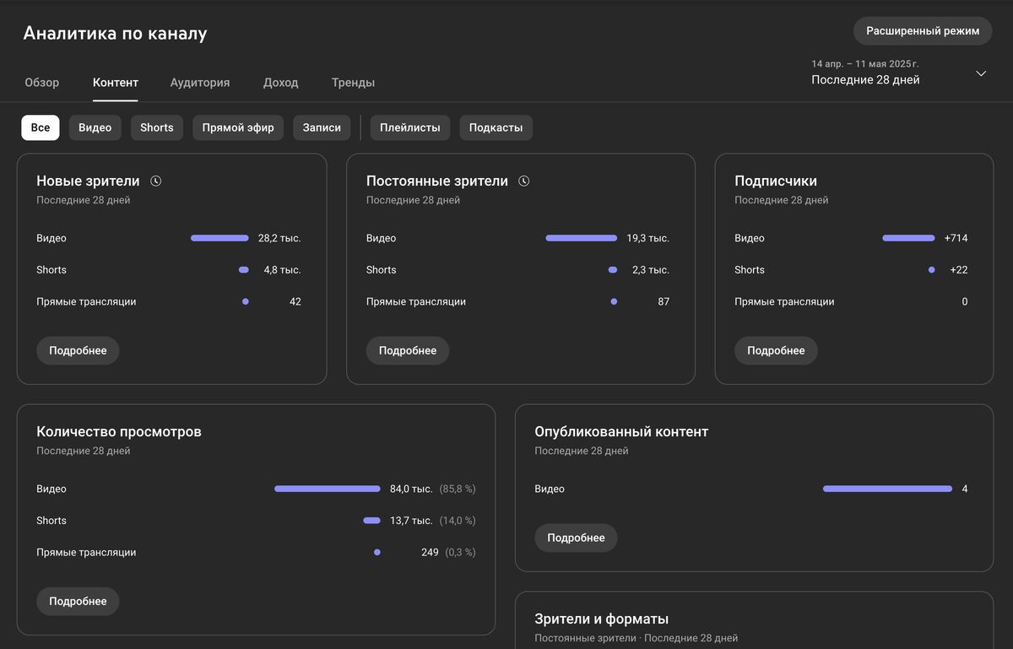
Task: Switch to the Обзор tab
Action: (42, 83)
